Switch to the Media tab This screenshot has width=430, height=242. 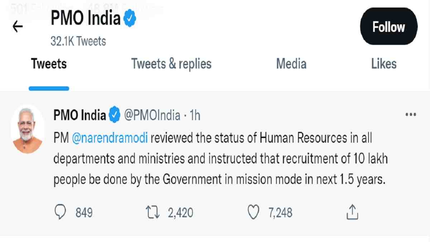(x=291, y=64)
